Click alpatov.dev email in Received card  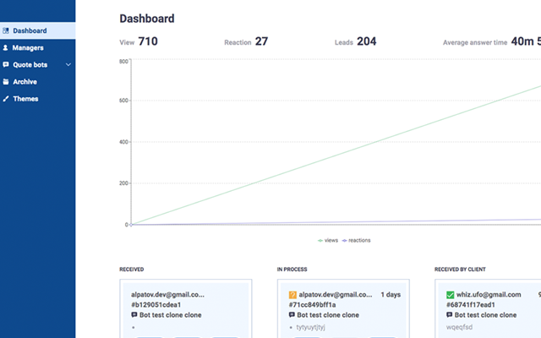click(167, 295)
